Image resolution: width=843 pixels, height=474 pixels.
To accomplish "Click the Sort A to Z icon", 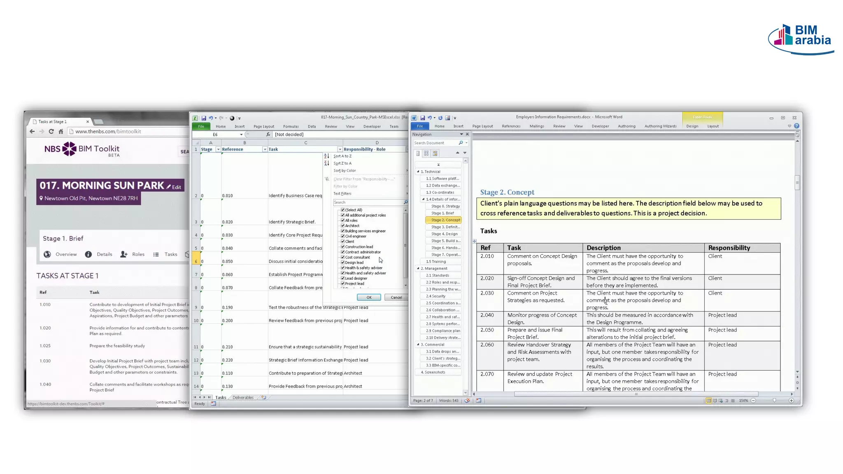I will coord(326,156).
